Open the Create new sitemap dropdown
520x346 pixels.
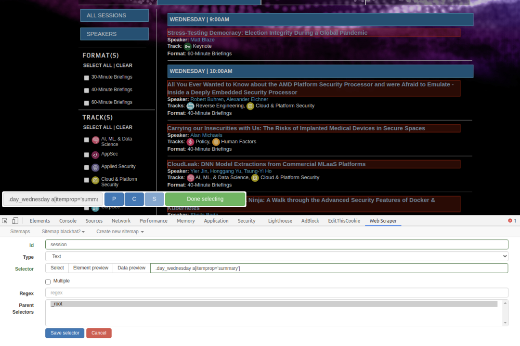point(120,232)
